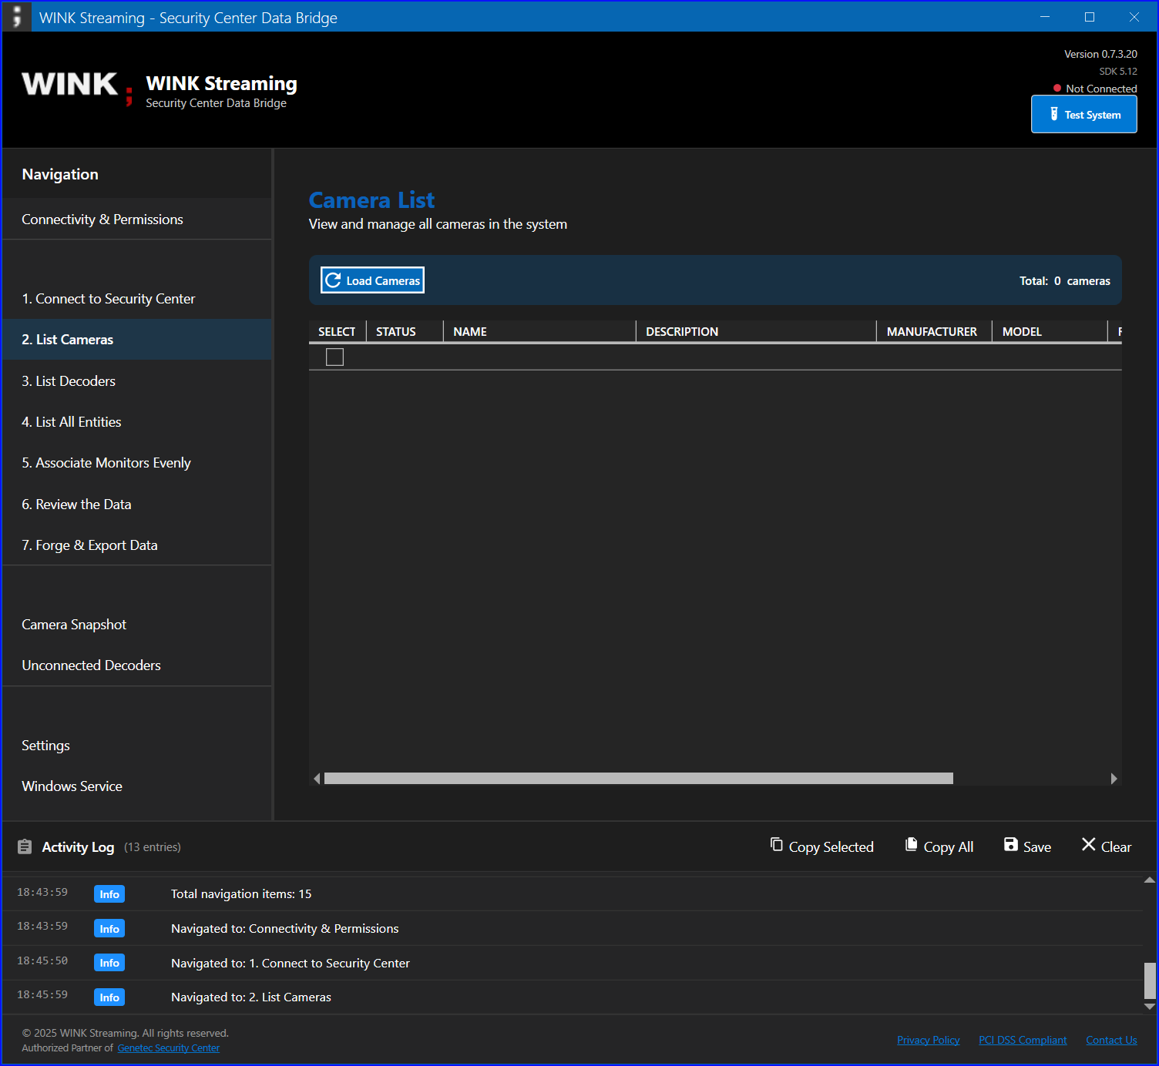
Task: Open Connectivity & Permissions page
Action: coord(137,220)
